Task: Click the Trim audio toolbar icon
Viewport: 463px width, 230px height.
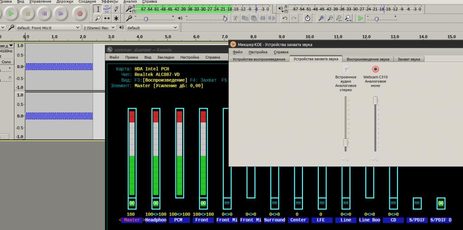Action: [x=263, y=18]
